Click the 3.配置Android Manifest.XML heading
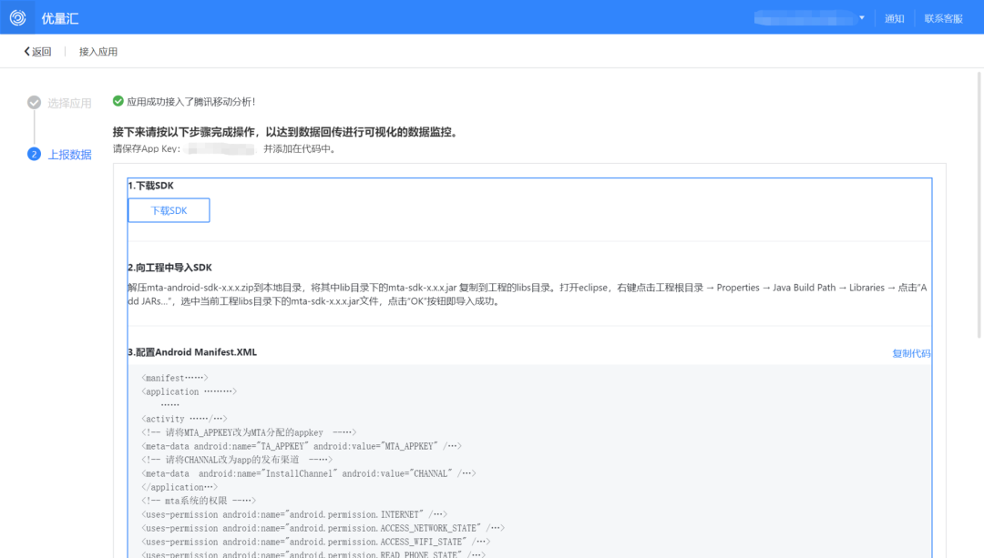This screenshot has height=558, width=984. coord(192,352)
